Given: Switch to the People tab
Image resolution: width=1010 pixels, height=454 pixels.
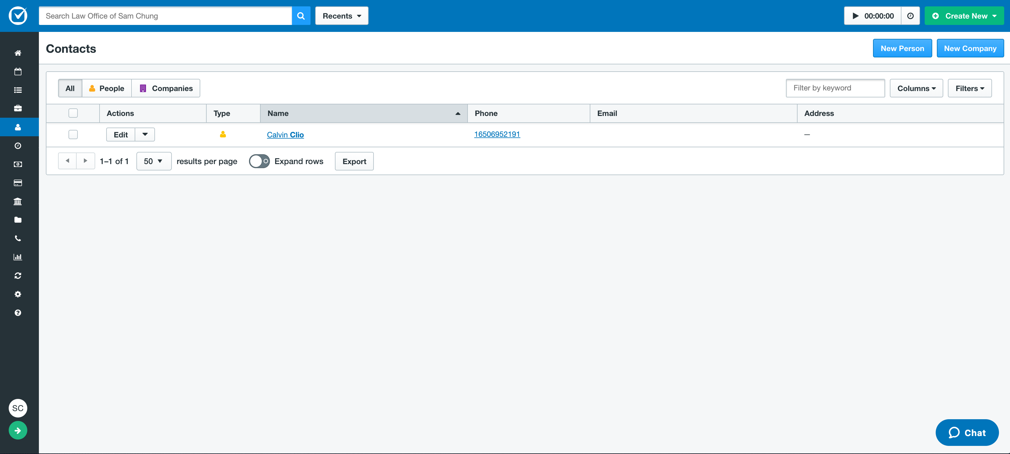Looking at the screenshot, I should tap(107, 88).
